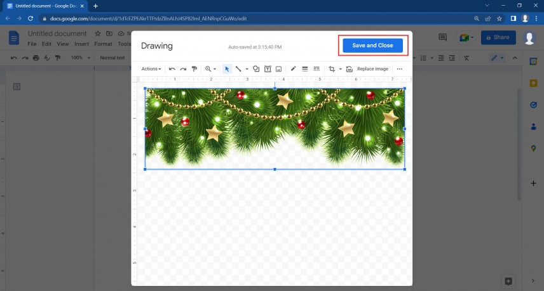Click the Save and Close button
544x291 pixels.
[x=372, y=46]
